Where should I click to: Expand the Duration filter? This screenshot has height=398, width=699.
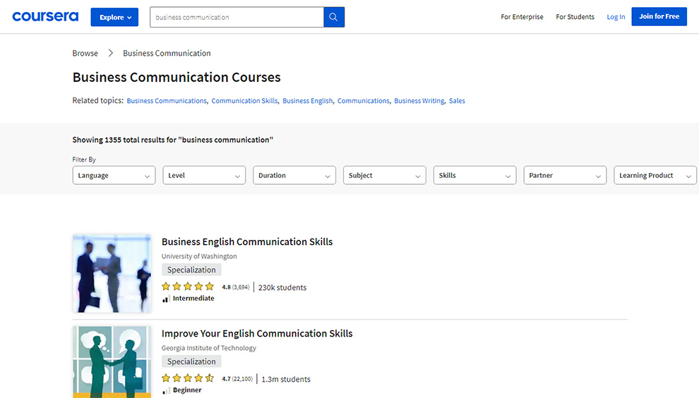coord(294,175)
